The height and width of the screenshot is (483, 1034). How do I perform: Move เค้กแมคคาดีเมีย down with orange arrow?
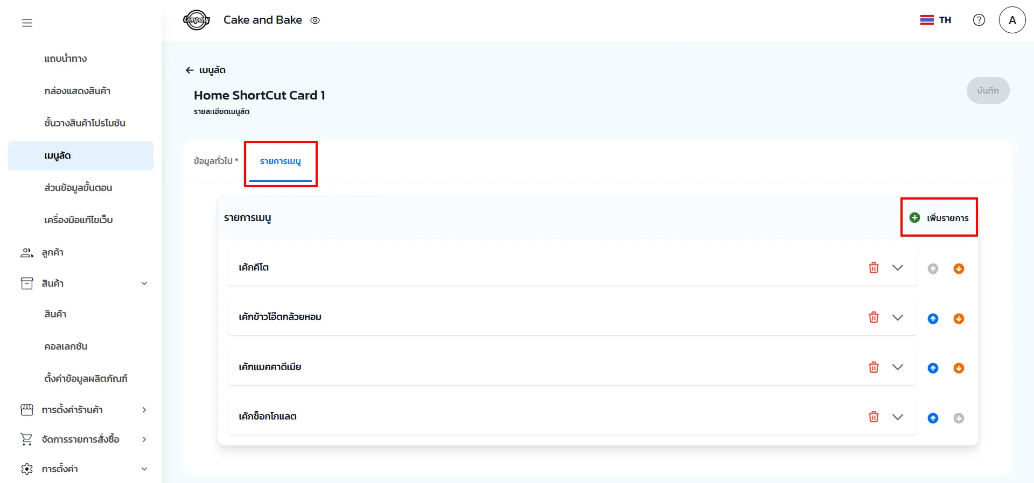tap(959, 368)
